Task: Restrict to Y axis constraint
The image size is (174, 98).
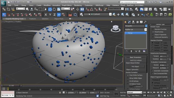Action: 50,15
